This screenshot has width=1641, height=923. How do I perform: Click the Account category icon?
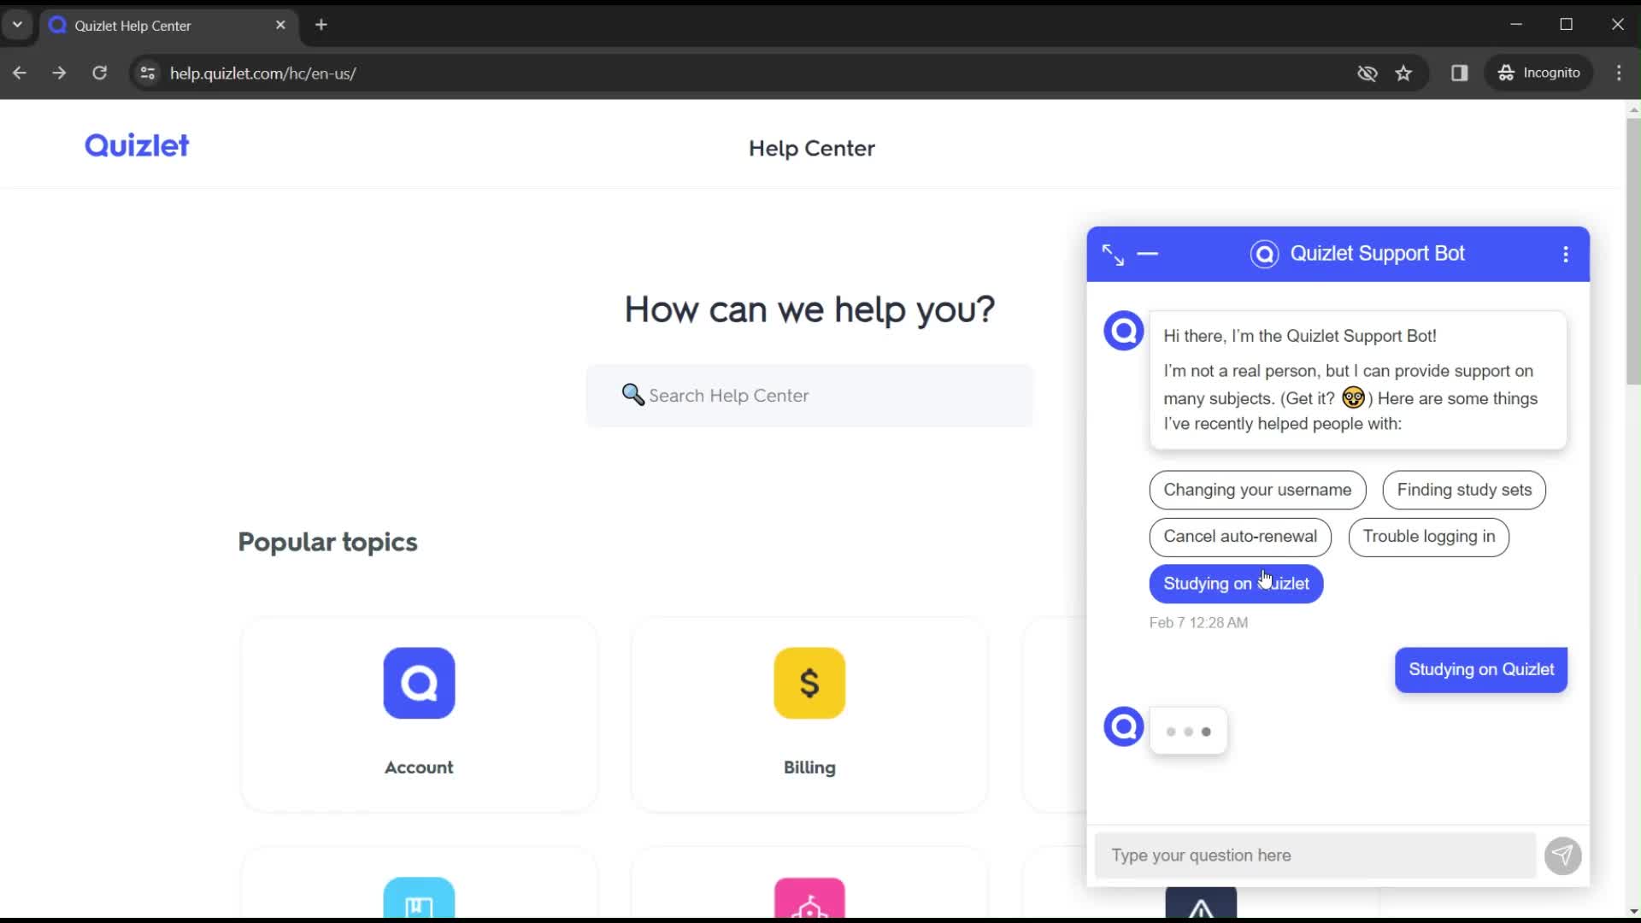(x=418, y=682)
